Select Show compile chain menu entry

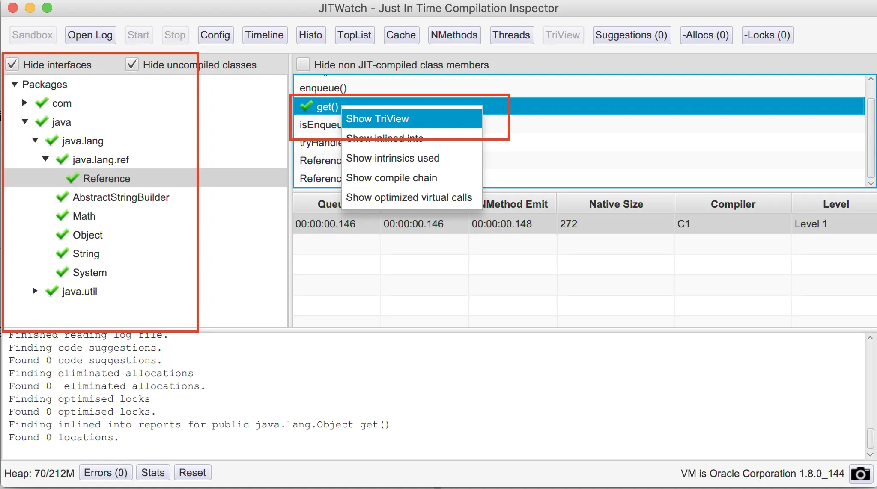click(x=391, y=178)
